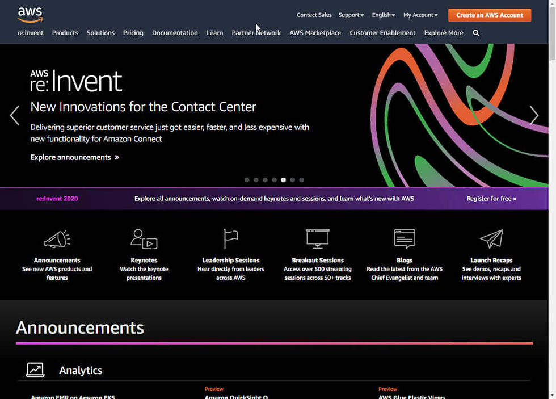Click the Amazon EMR on Amazon EKS announcement

point(73,397)
